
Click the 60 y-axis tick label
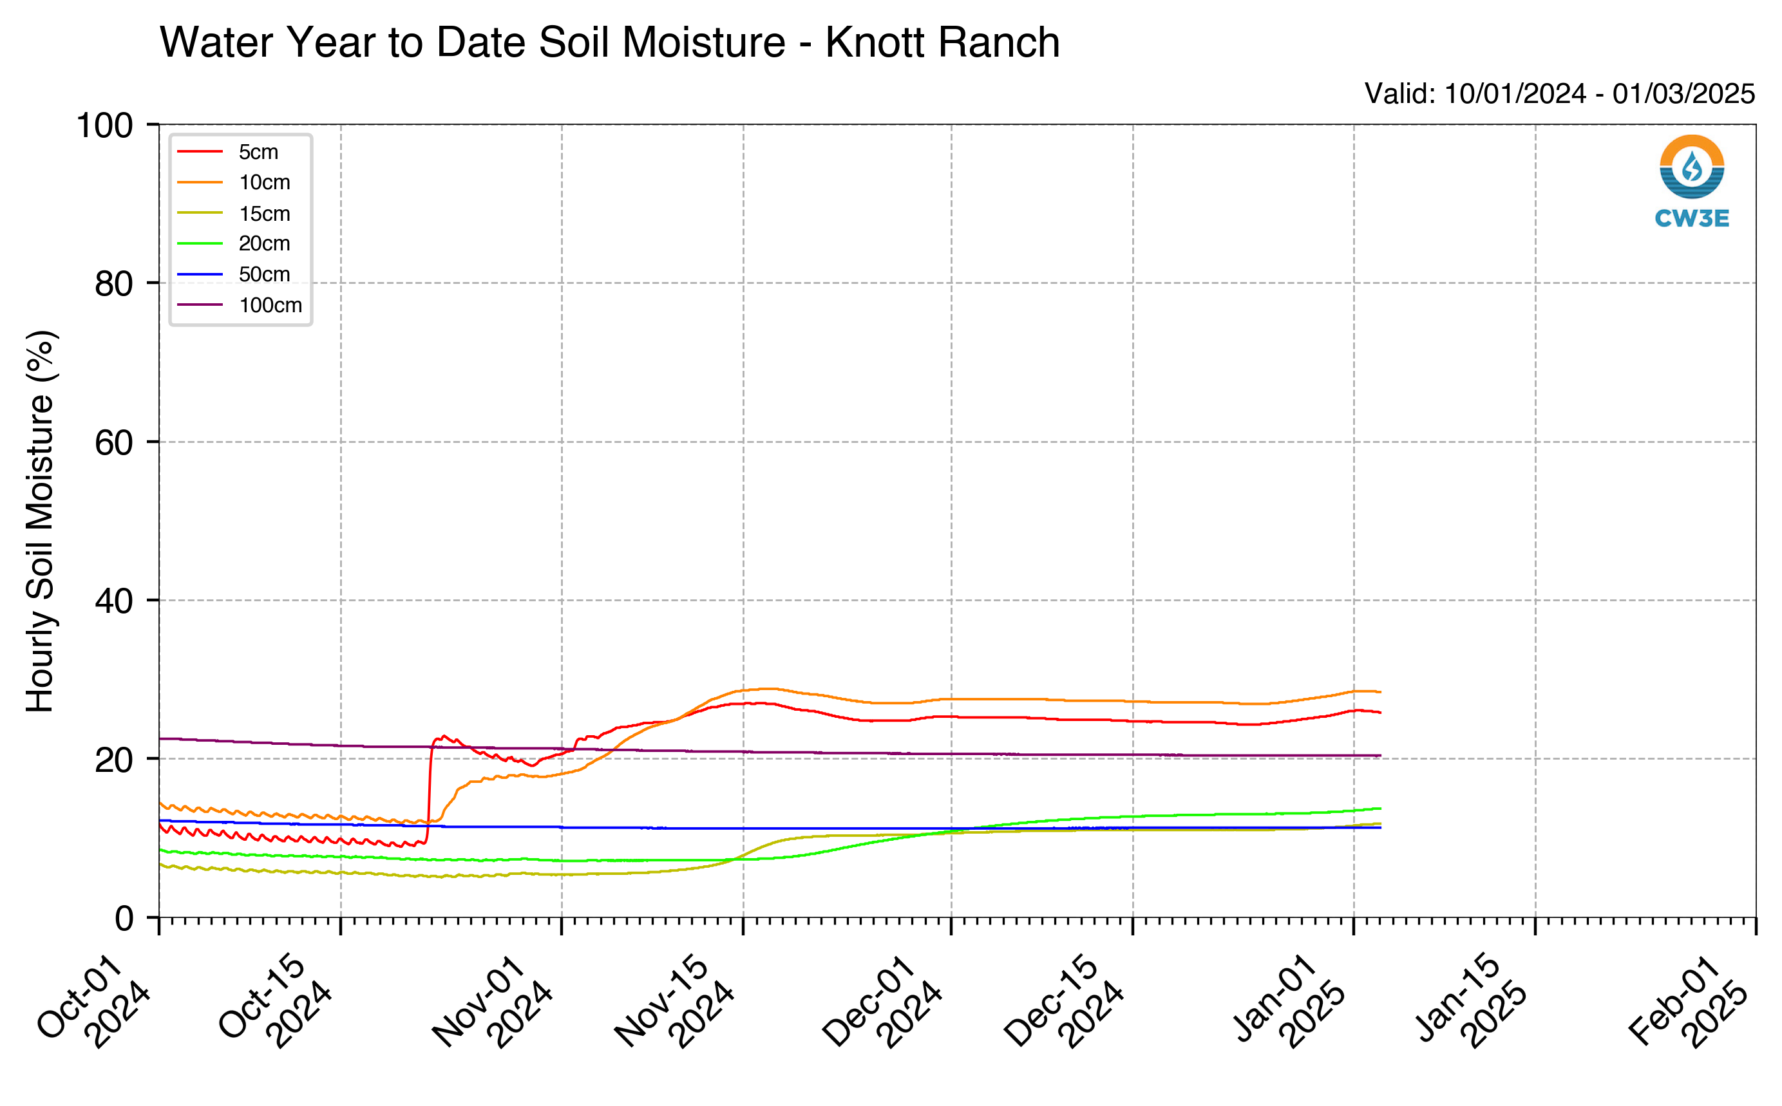(114, 442)
